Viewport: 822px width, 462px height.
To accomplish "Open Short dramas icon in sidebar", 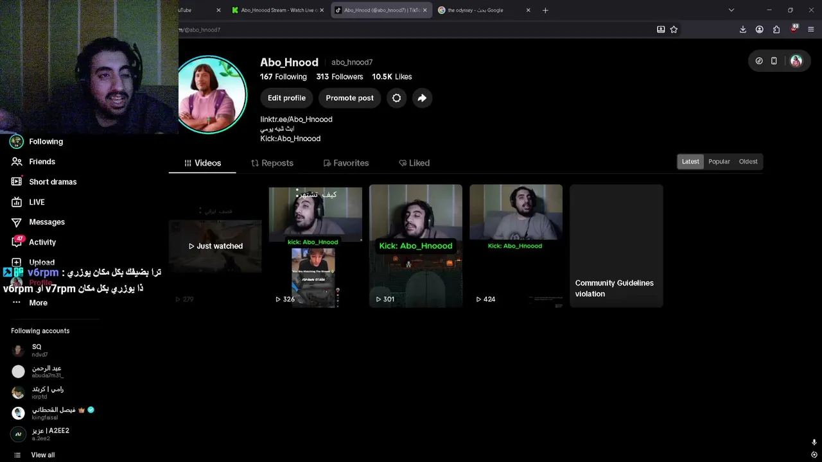I will click(x=17, y=182).
